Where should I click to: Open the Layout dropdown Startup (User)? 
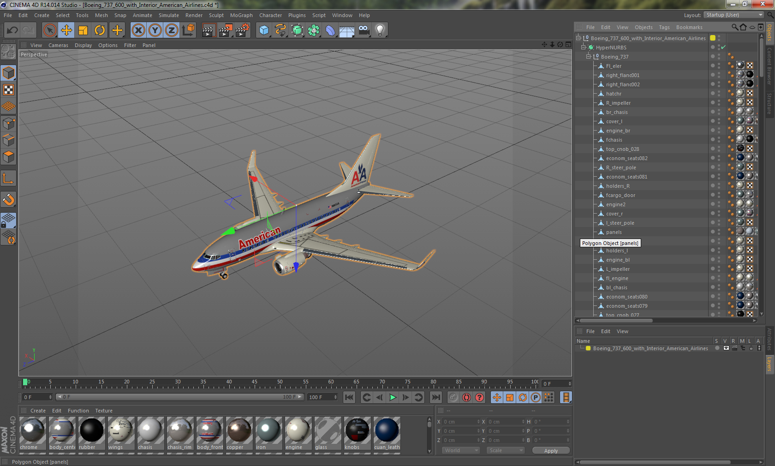(x=734, y=15)
